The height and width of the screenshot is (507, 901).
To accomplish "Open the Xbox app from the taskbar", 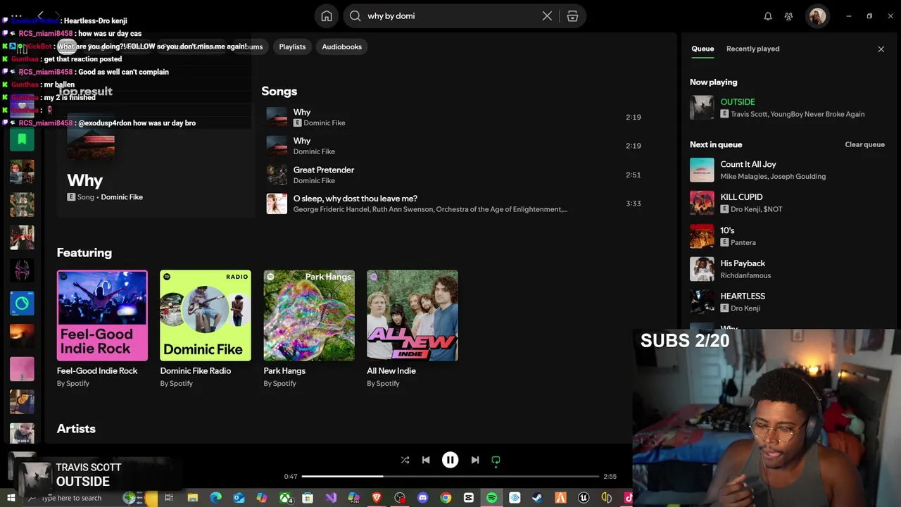I will point(285,498).
